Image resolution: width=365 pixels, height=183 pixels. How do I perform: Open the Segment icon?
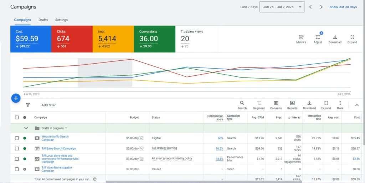click(259, 103)
